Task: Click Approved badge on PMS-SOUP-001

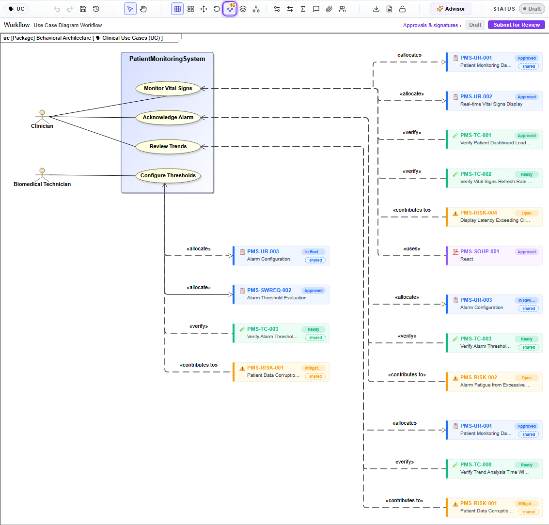Action: [x=527, y=252]
